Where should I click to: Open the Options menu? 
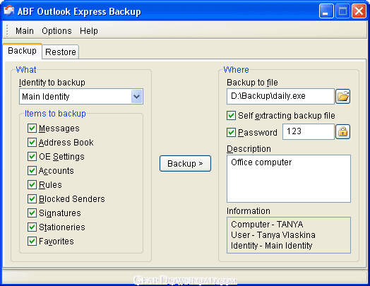pos(56,31)
